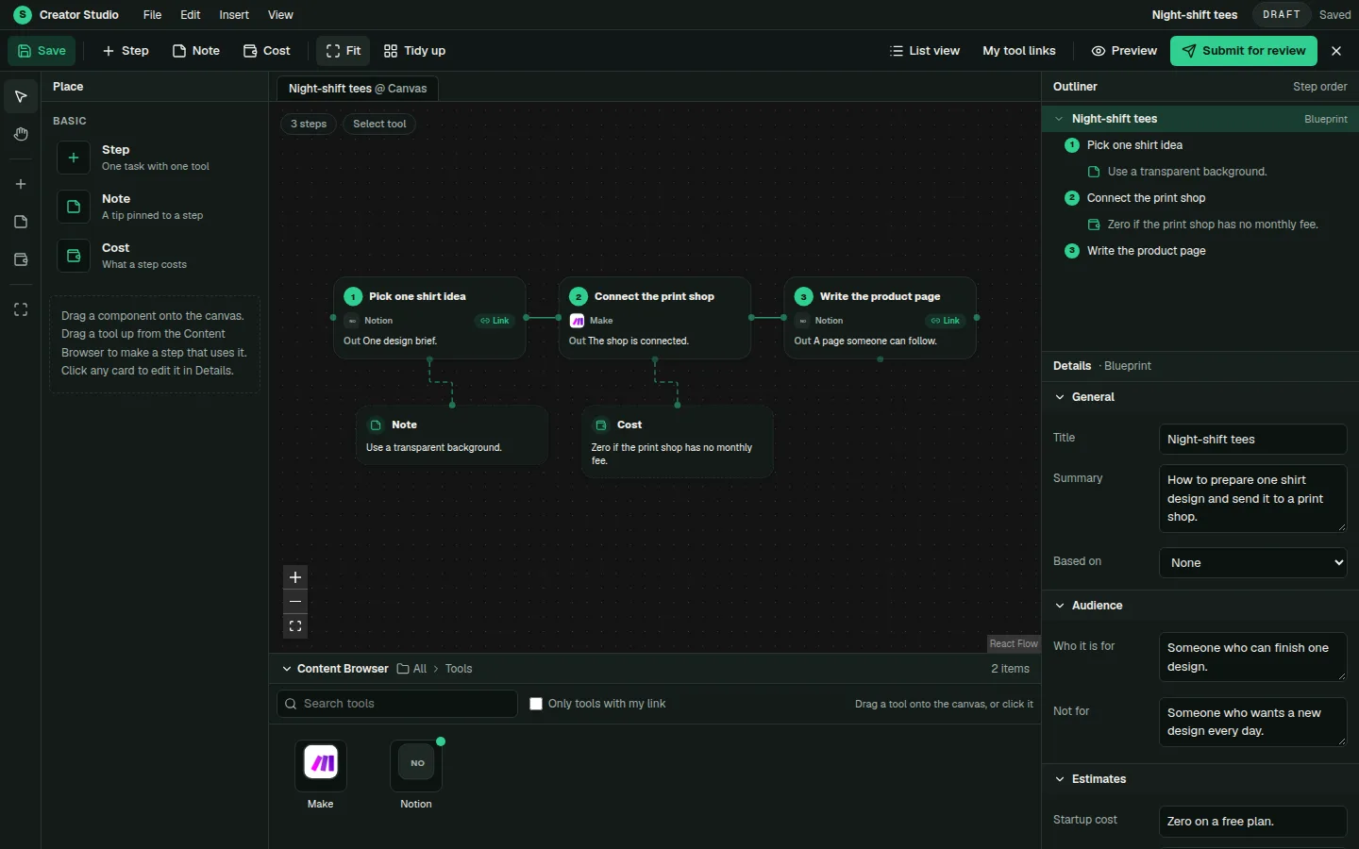Click the frame icon in left rail
1359x849 pixels.
[x=21, y=309]
